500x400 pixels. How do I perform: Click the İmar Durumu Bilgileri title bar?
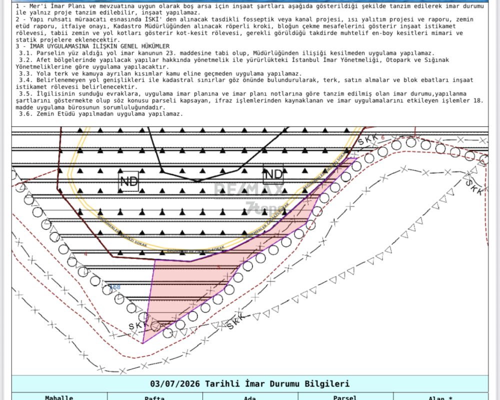pos(250,383)
